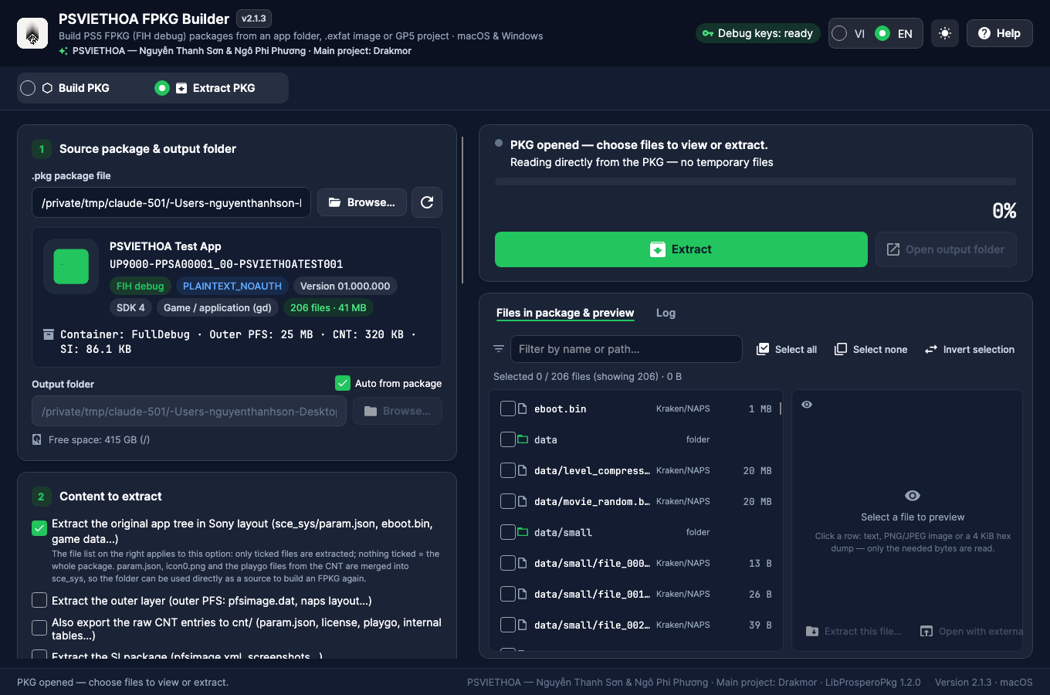Browse for the .pkg package file
The width and height of the screenshot is (1050, 695).
click(x=362, y=202)
